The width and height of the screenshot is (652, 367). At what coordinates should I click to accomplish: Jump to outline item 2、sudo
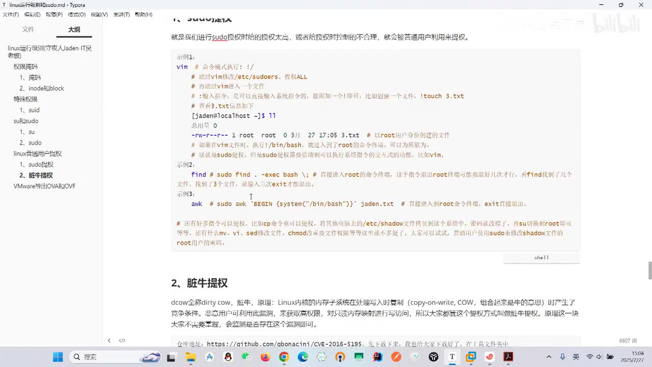pyautogui.click(x=31, y=143)
